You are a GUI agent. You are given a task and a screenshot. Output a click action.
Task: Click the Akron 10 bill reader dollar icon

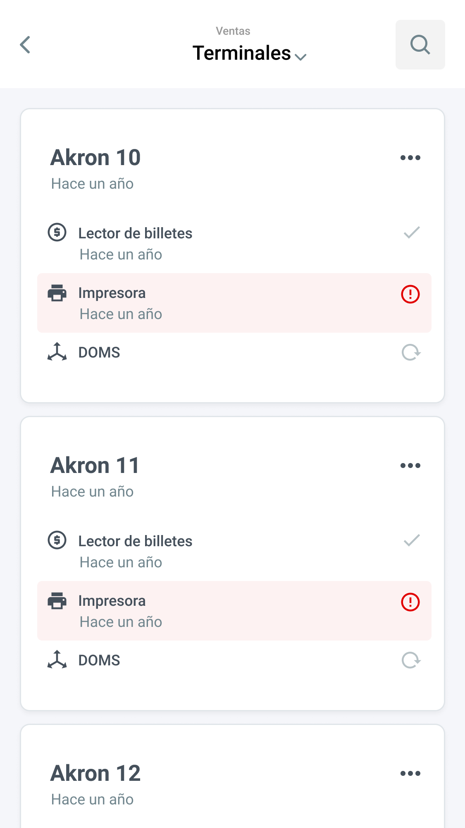[57, 232]
